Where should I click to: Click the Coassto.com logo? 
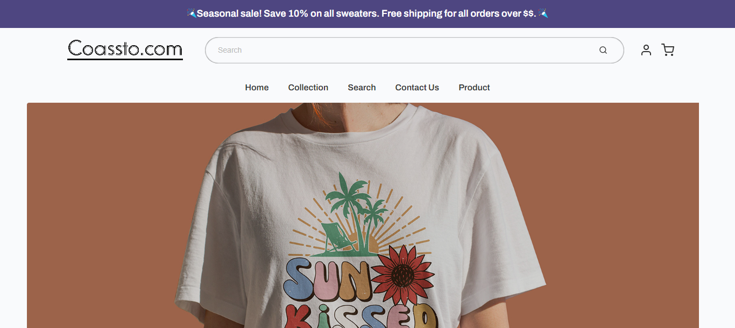point(125,49)
